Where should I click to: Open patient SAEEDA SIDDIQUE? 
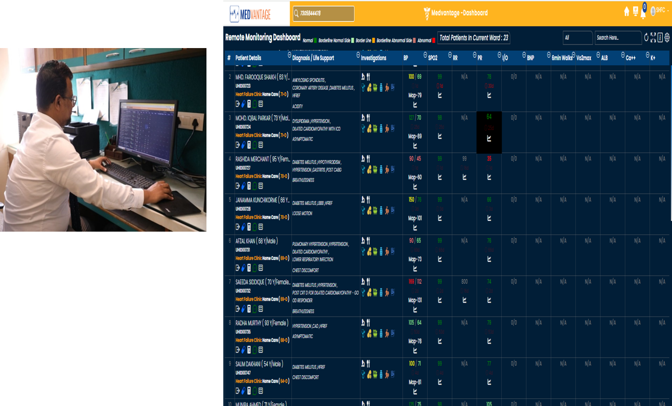(262, 282)
